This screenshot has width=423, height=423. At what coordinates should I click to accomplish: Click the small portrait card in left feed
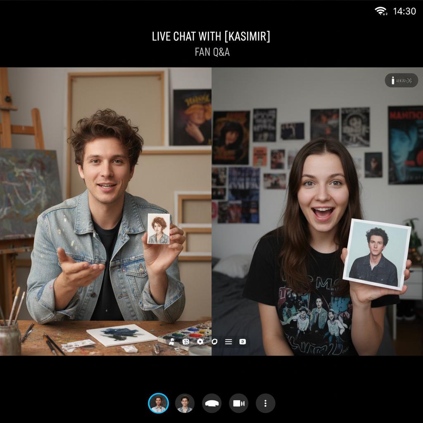(x=159, y=229)
